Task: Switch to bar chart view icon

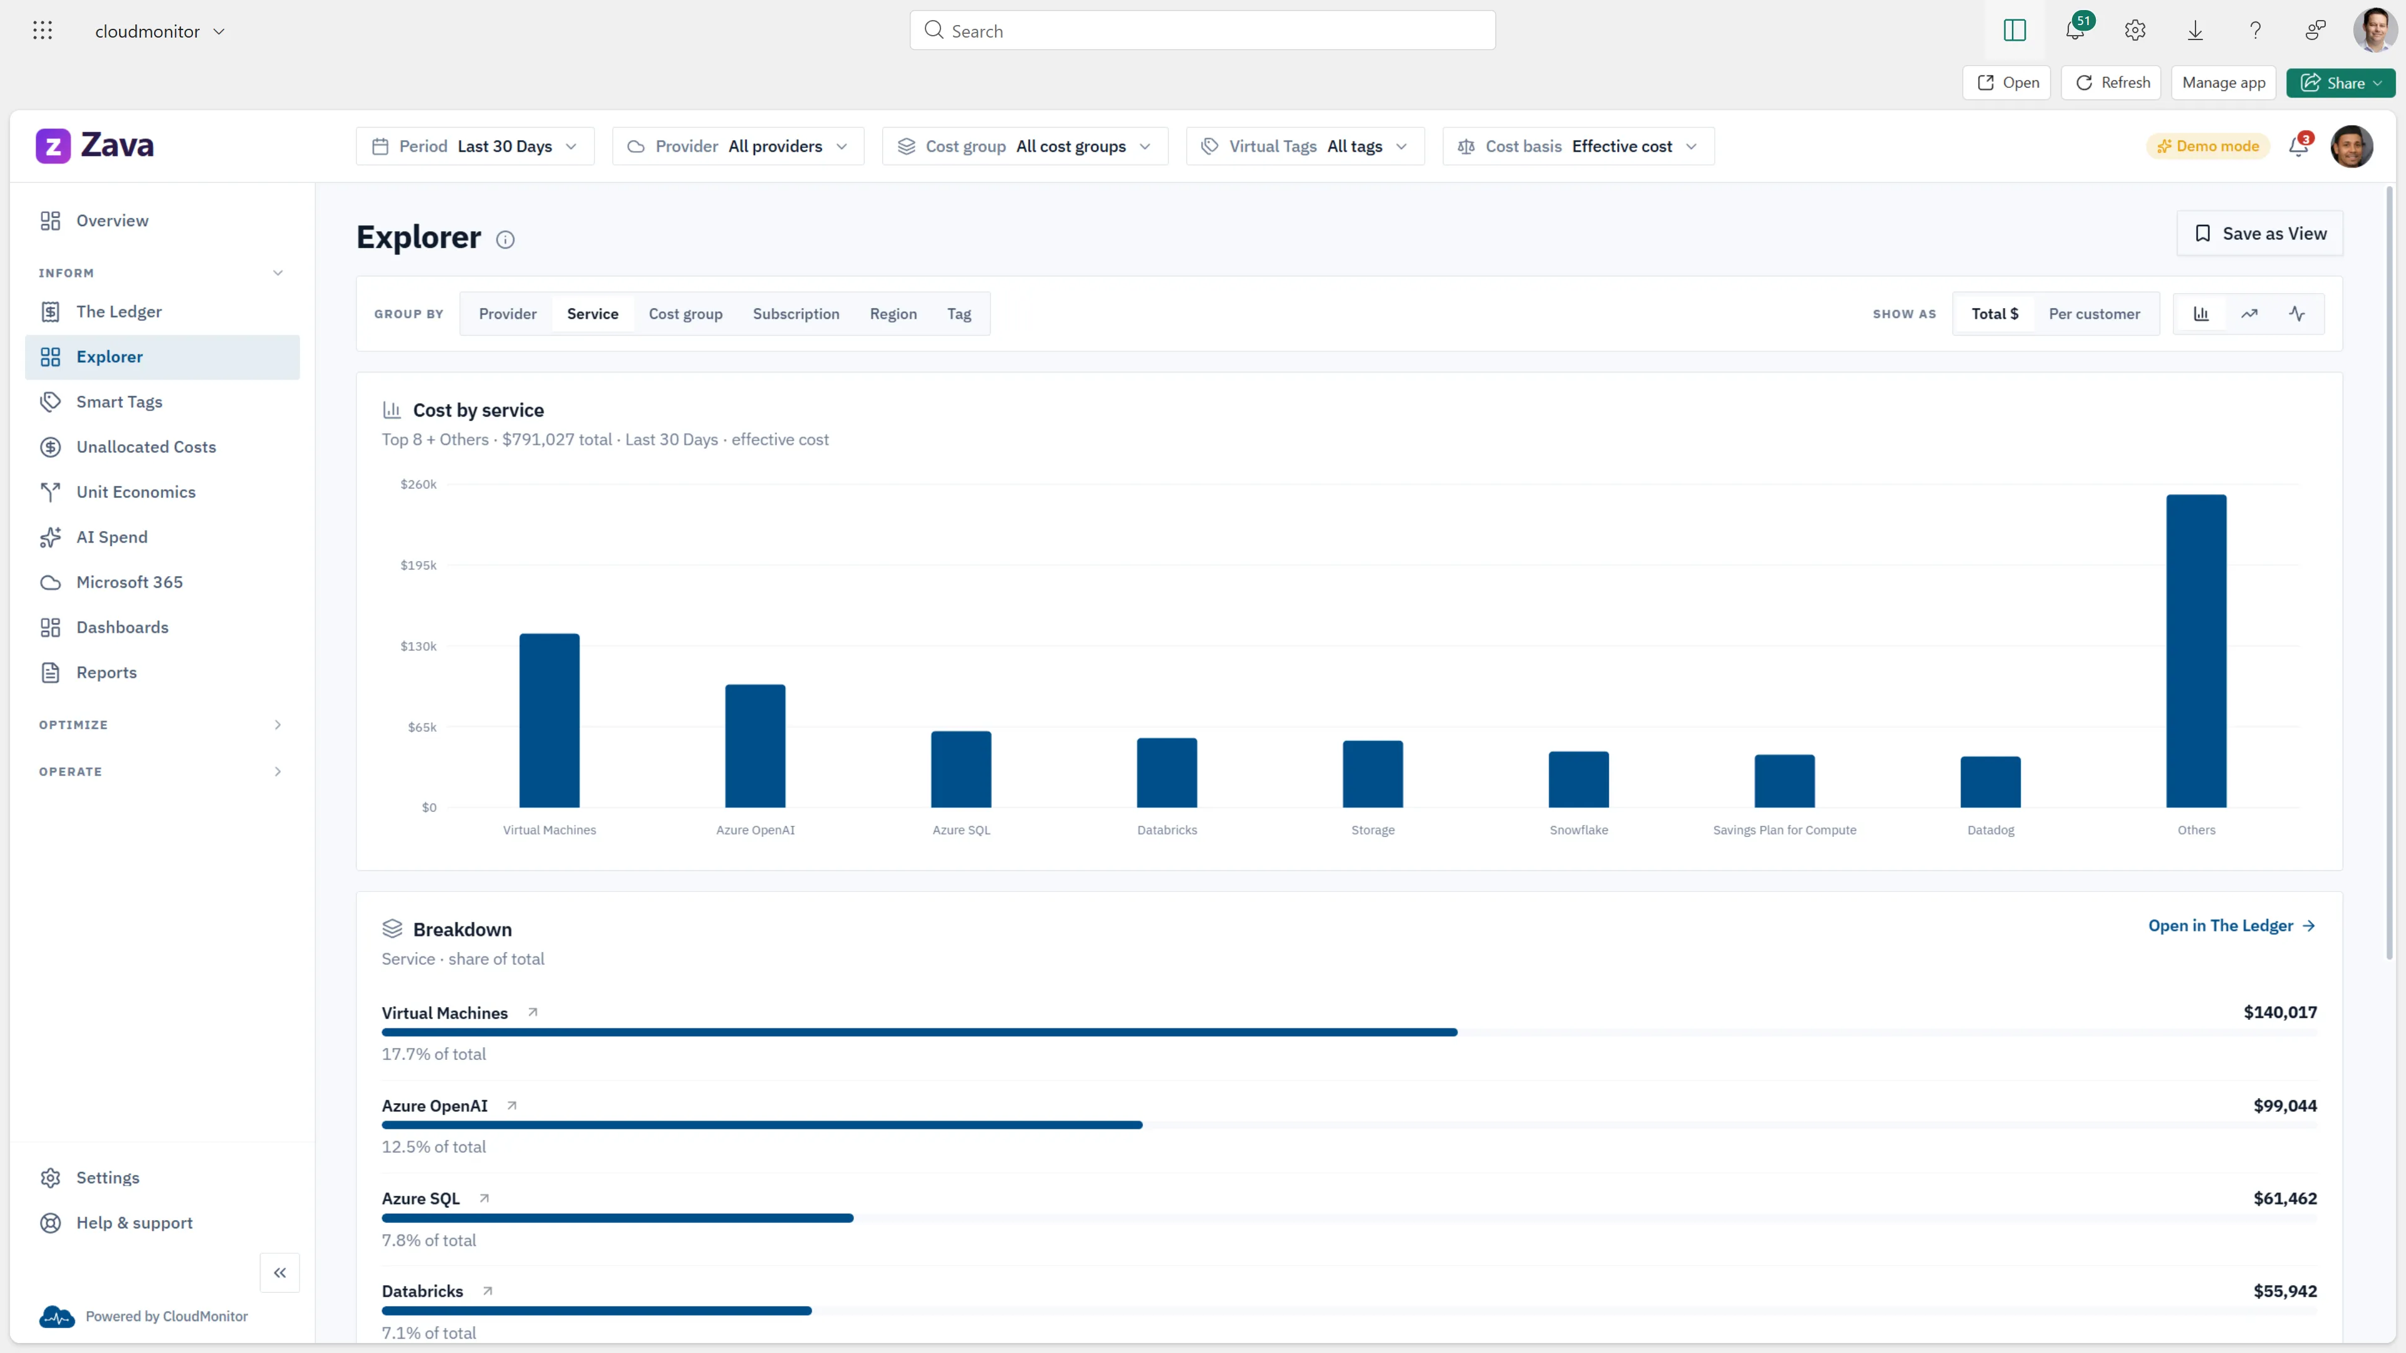Action: (2202, 314)
